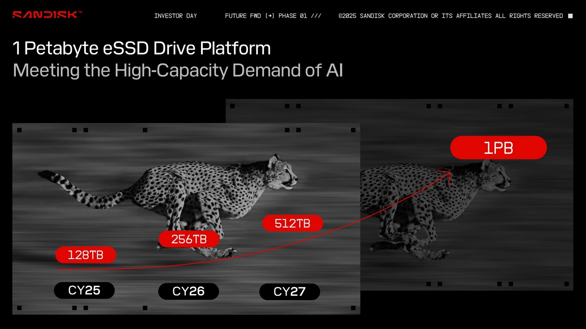Click the SanDisk logo
This screenshot has width=586, height=329.
47,15
